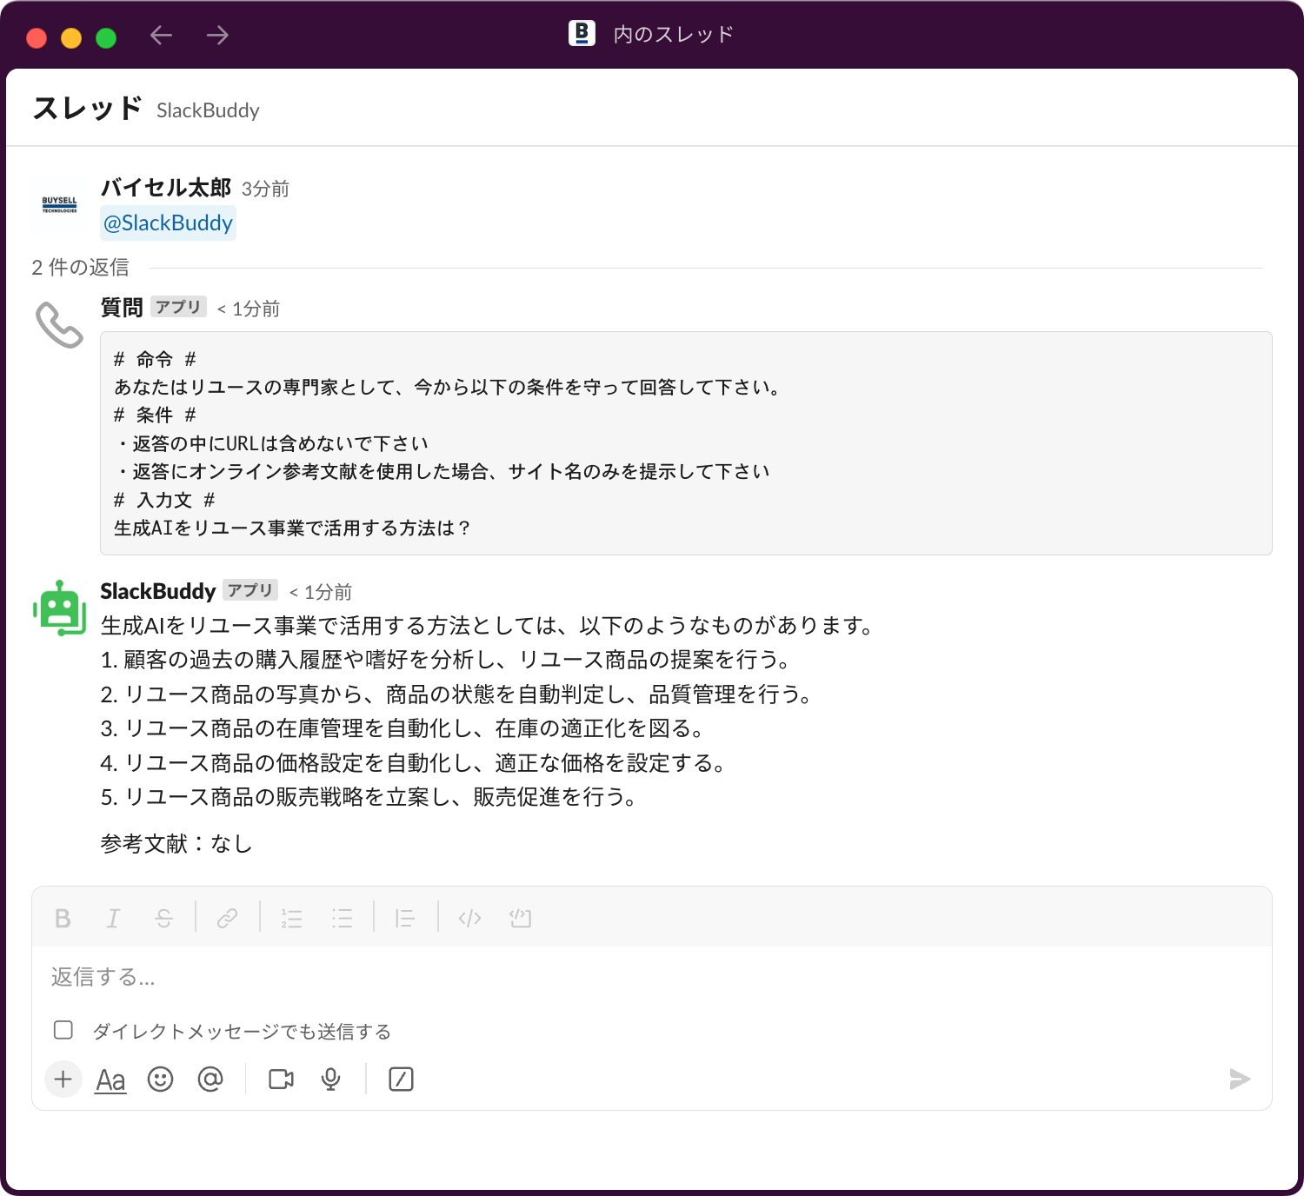Viewport: 1304px width, 1196px height.
Task: Click the line ・返答の中にURLは含めないで下さい
Action: 271,444
